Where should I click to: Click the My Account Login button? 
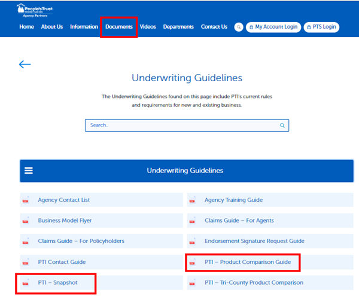coord(273,27)
